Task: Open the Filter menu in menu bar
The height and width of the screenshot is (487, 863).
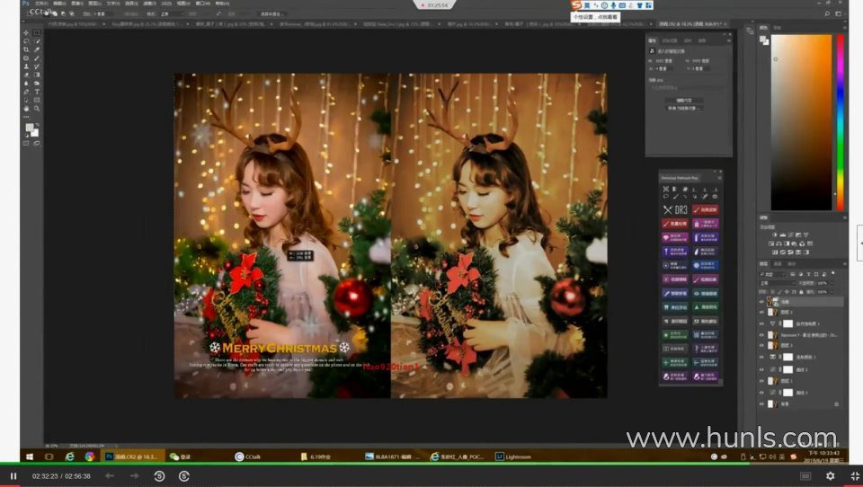Action: [x=149, y=4]
